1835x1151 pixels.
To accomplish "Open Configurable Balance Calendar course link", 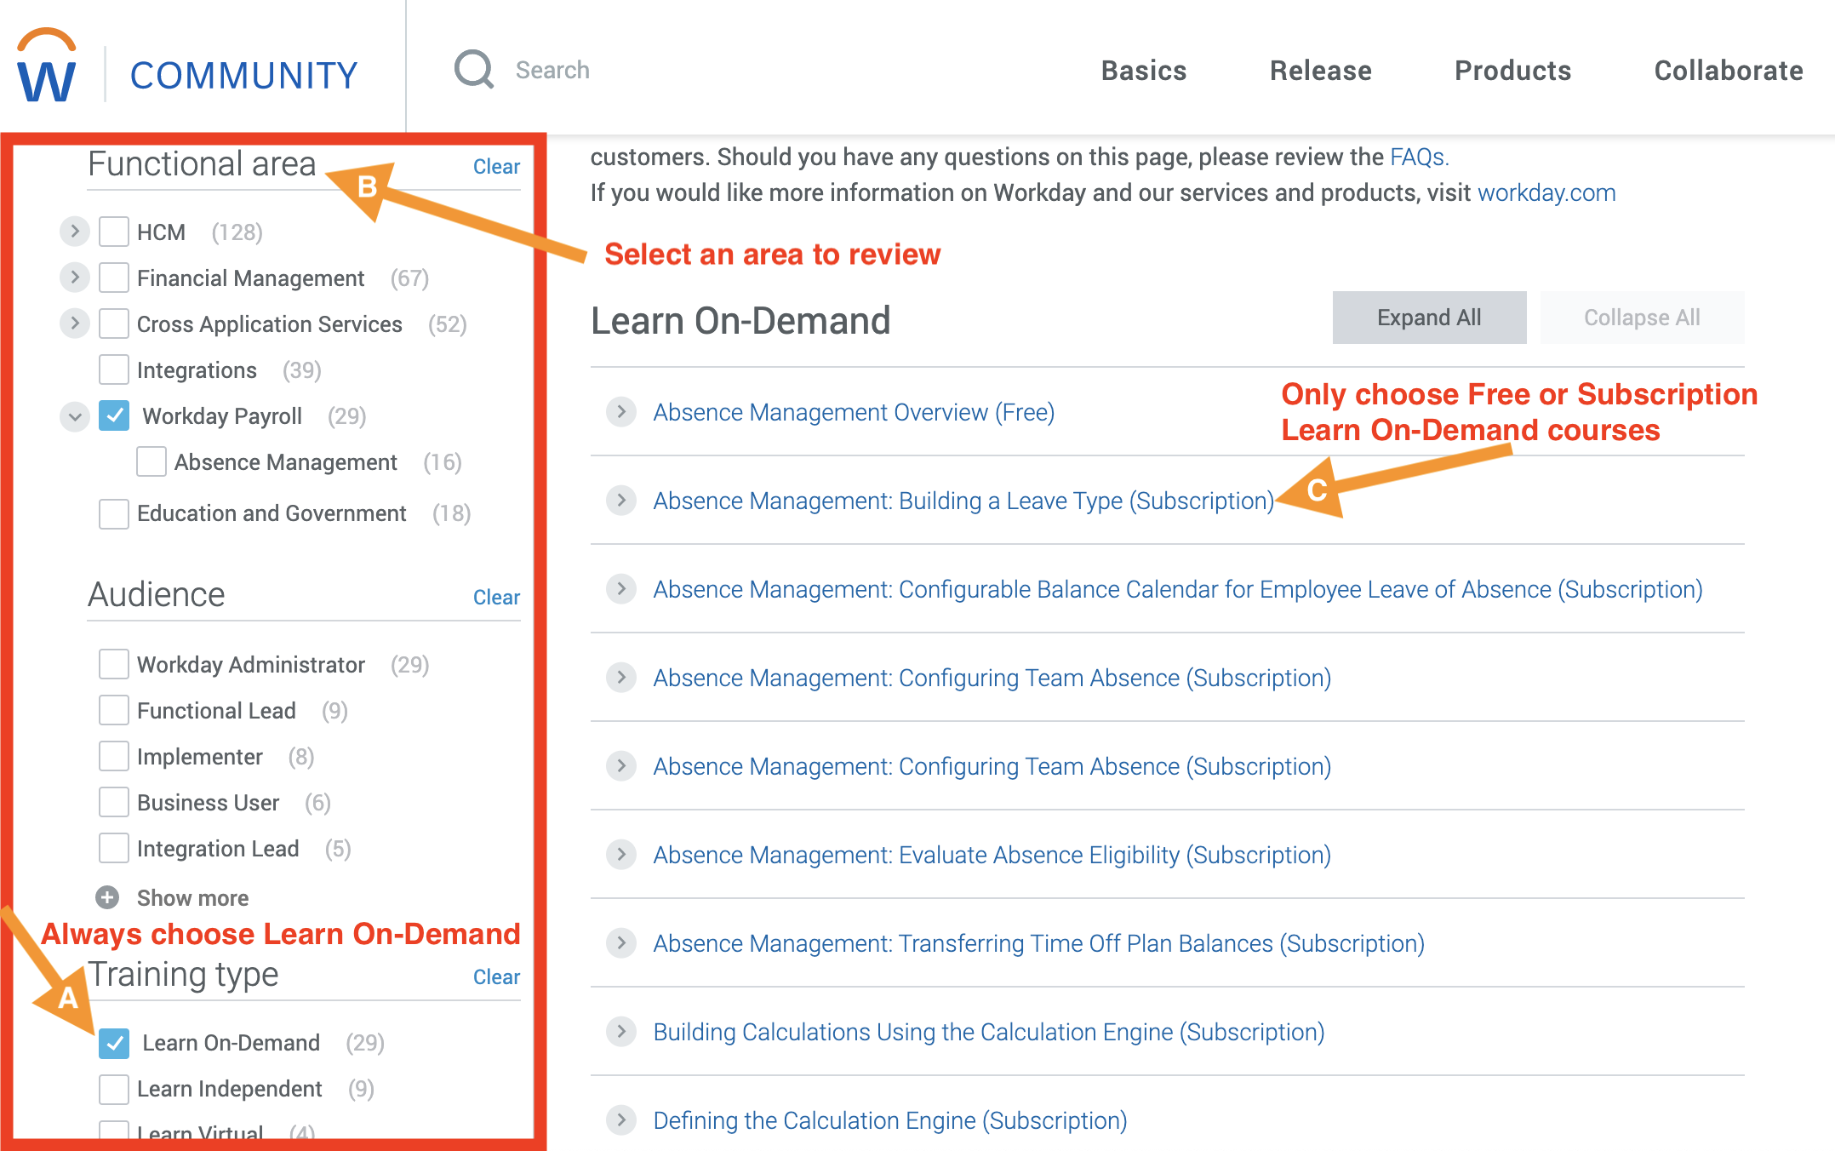I will [1178, 589].
